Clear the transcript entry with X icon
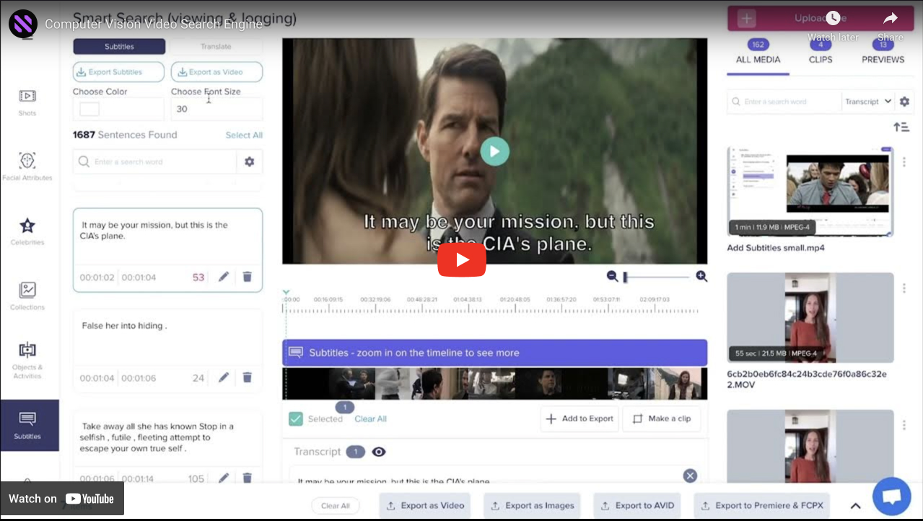Screen dimensions: 923x521 [690, 476]
